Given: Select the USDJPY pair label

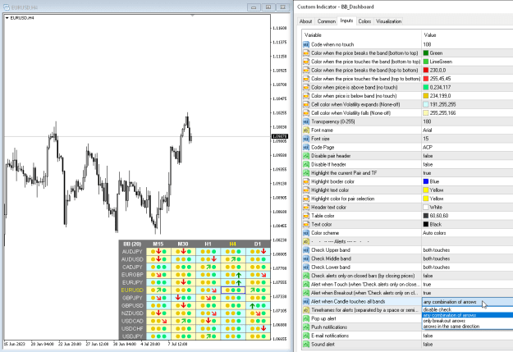Looking at the screenshot, I should 132,336.
